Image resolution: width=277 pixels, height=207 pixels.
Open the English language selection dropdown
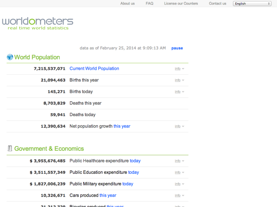(x=252, y=3)
